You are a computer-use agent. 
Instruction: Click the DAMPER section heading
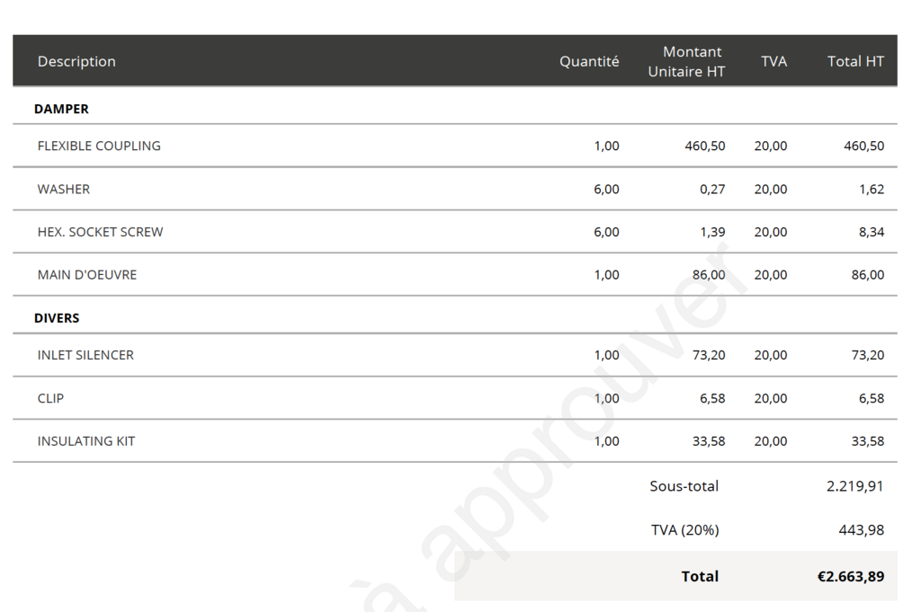[x=61, y=109]
